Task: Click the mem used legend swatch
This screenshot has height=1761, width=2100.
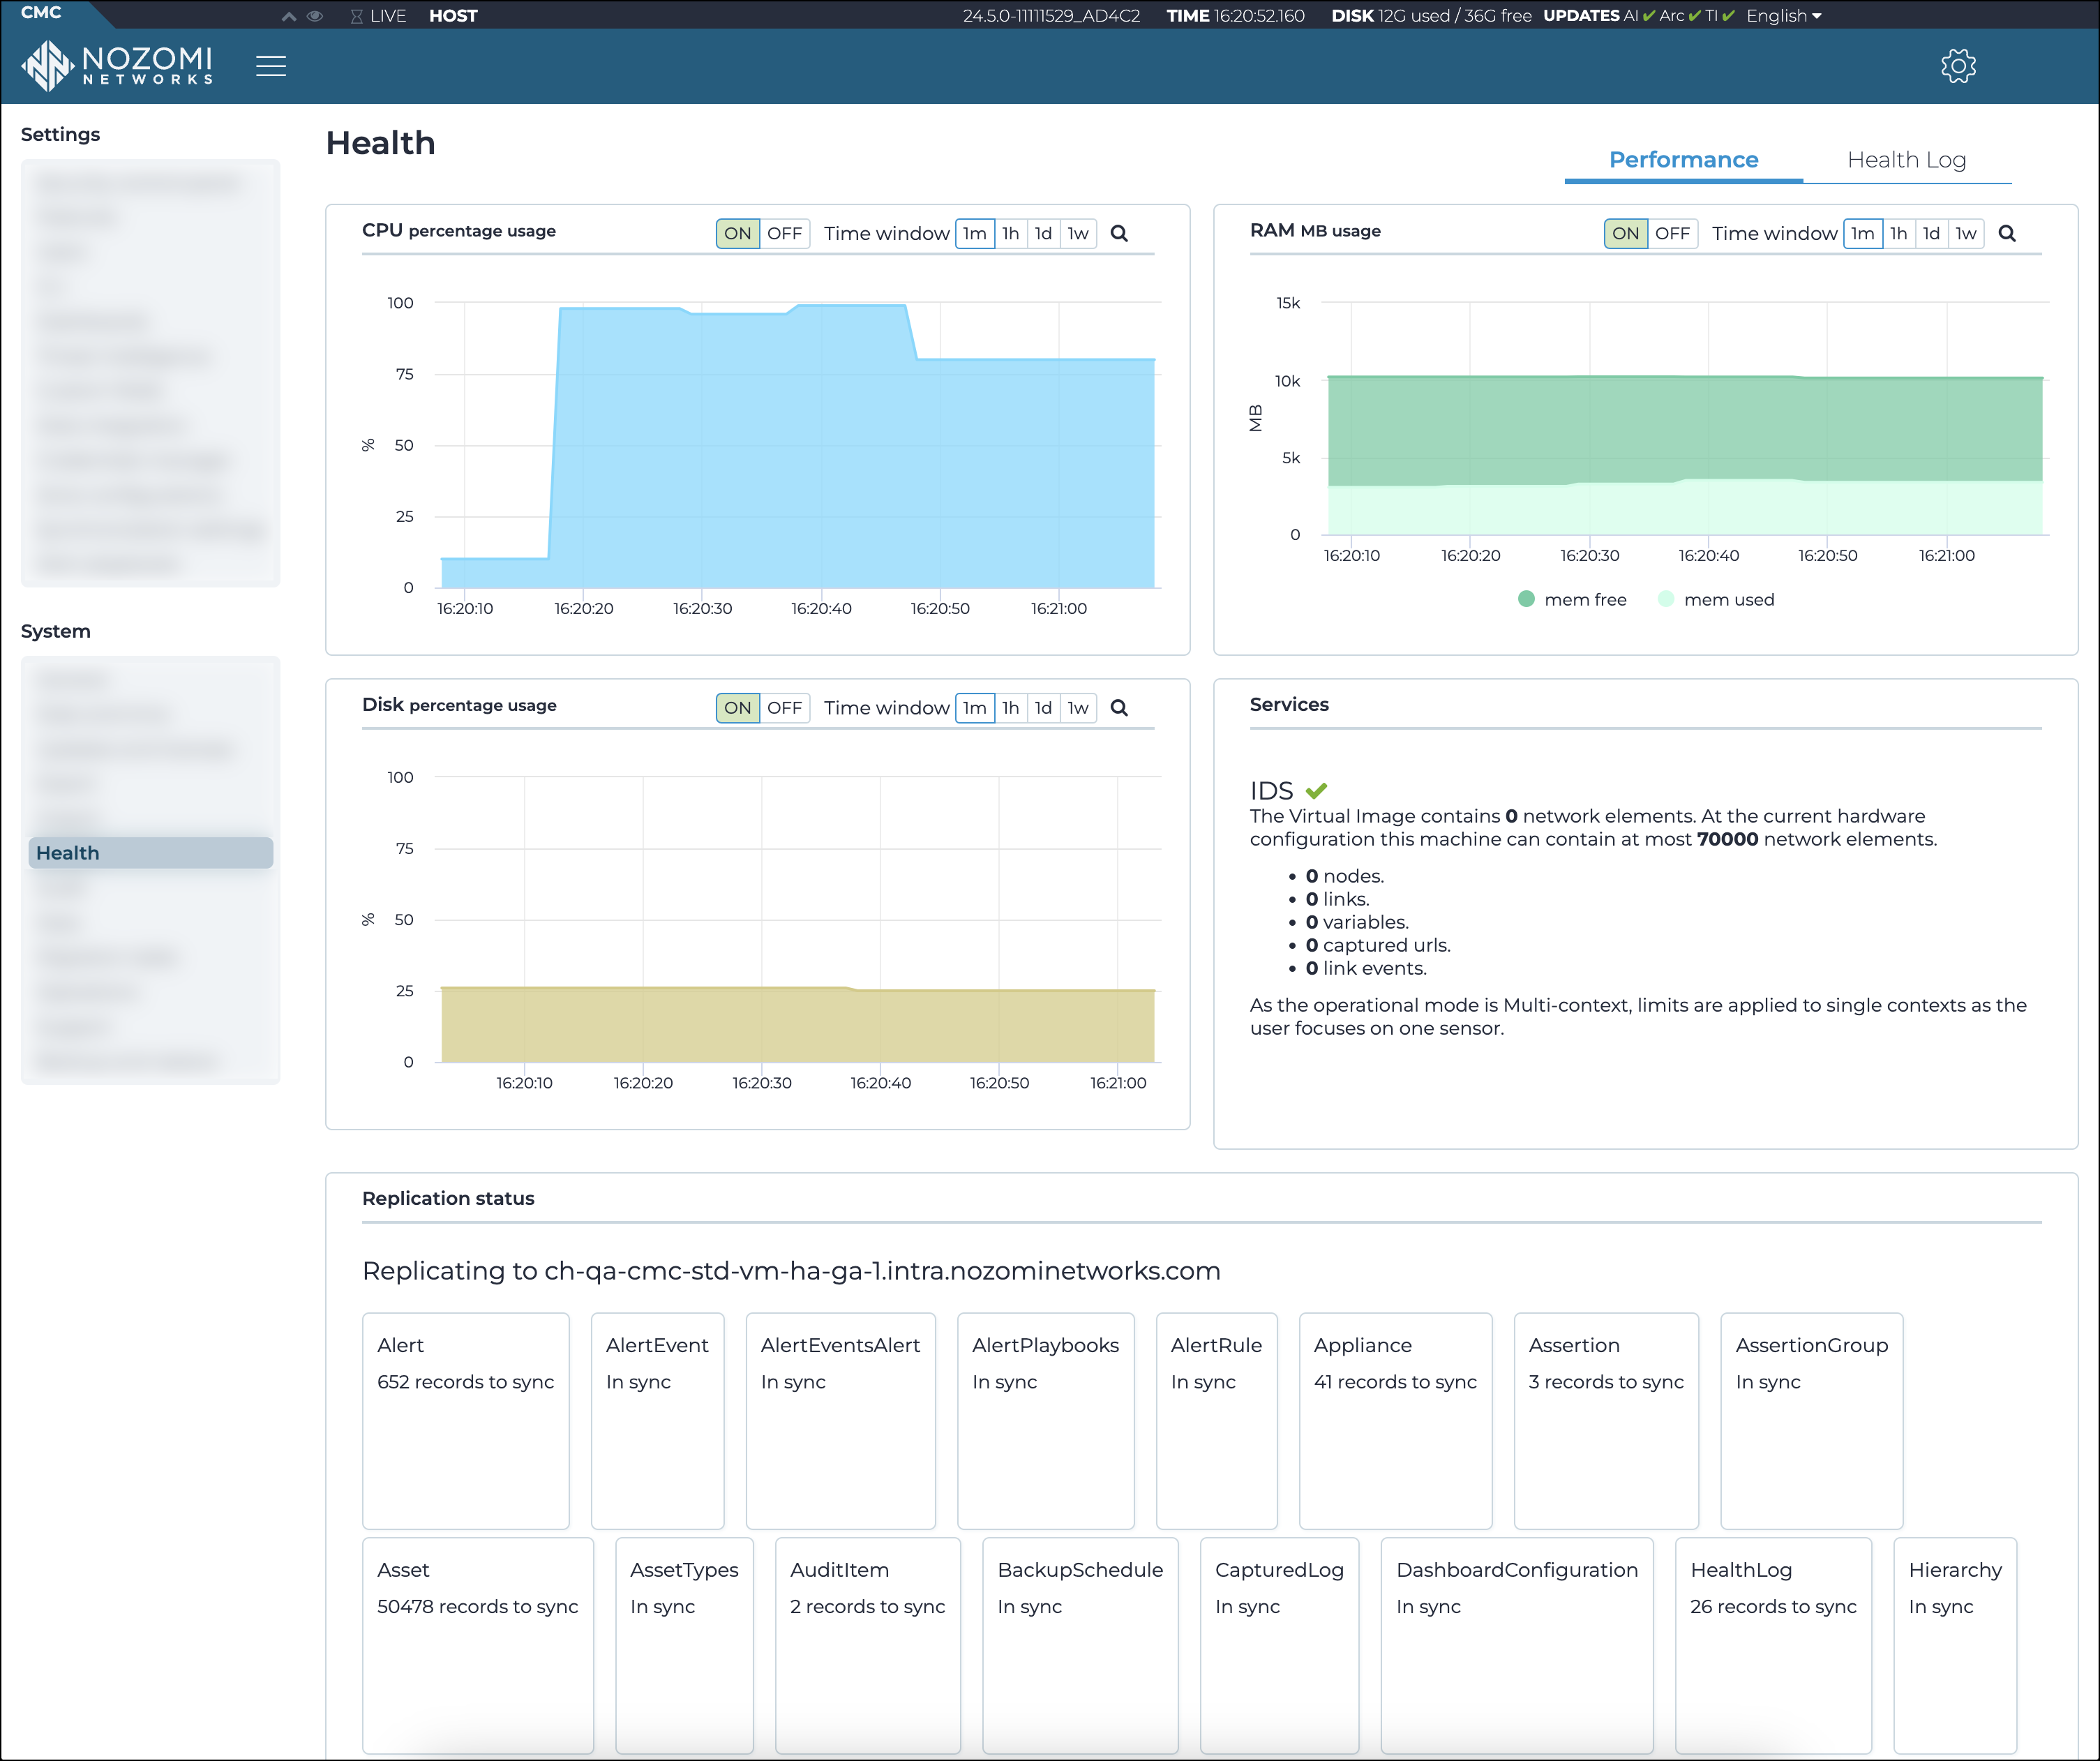Action: (x=1666, y=599)
